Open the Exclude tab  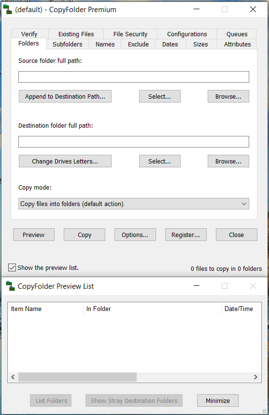pos(138,44)
